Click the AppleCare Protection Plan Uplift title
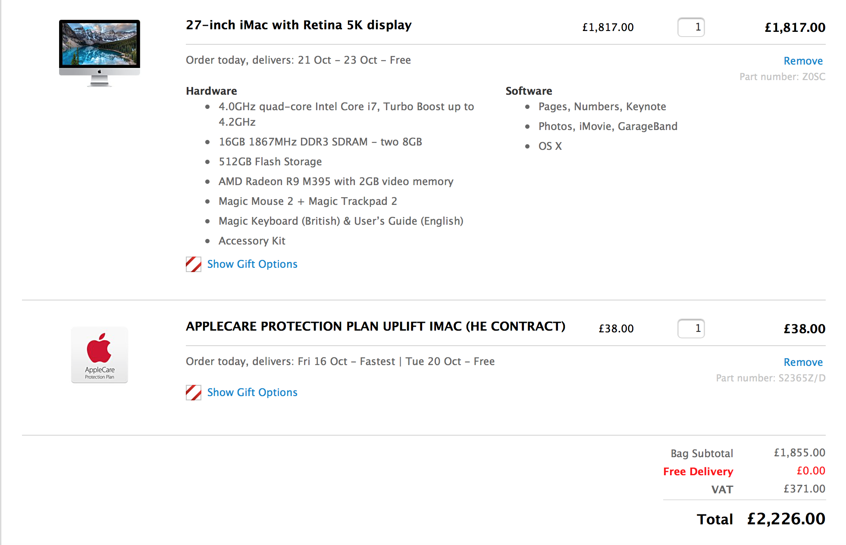This screenshot has width=846, height=545. [375, 326]
